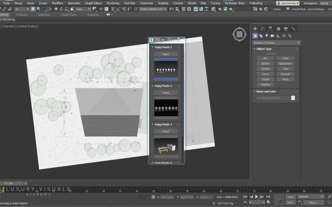This screenshot has height=207, width=332.
Task: Enable Auto Key animation mode
Action: point(290,197)
